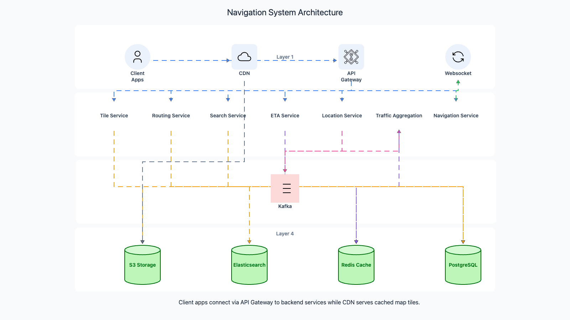Select the Navigation System Architecture title
570x320 pixels.
[x=285, y=12]
